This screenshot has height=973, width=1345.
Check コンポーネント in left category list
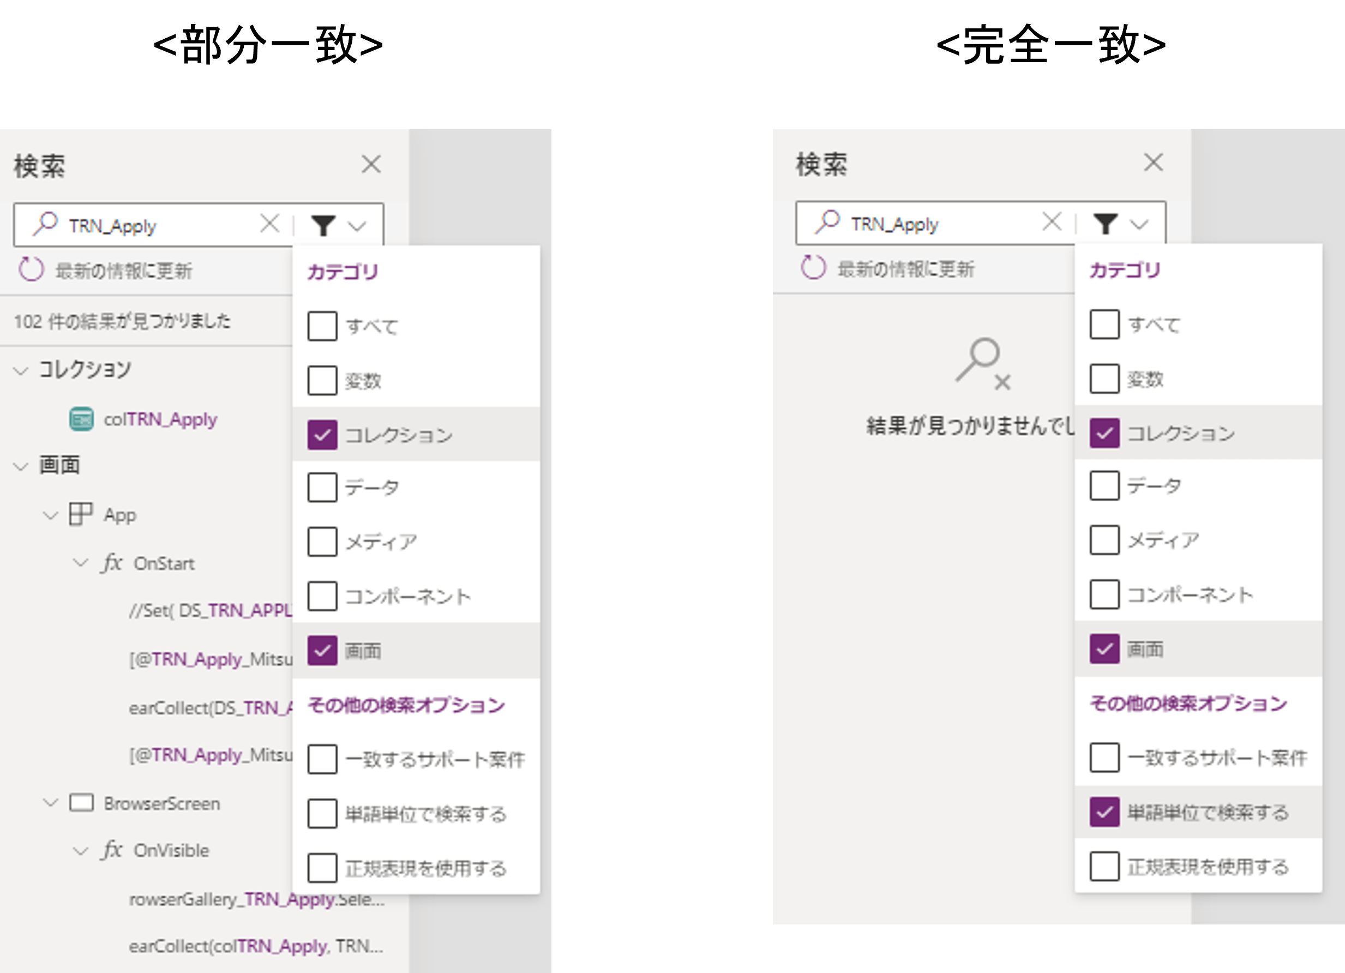[322, 596]
